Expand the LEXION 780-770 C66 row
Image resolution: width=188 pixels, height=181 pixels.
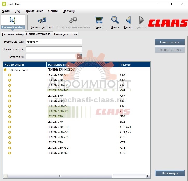tap(10, 101)
